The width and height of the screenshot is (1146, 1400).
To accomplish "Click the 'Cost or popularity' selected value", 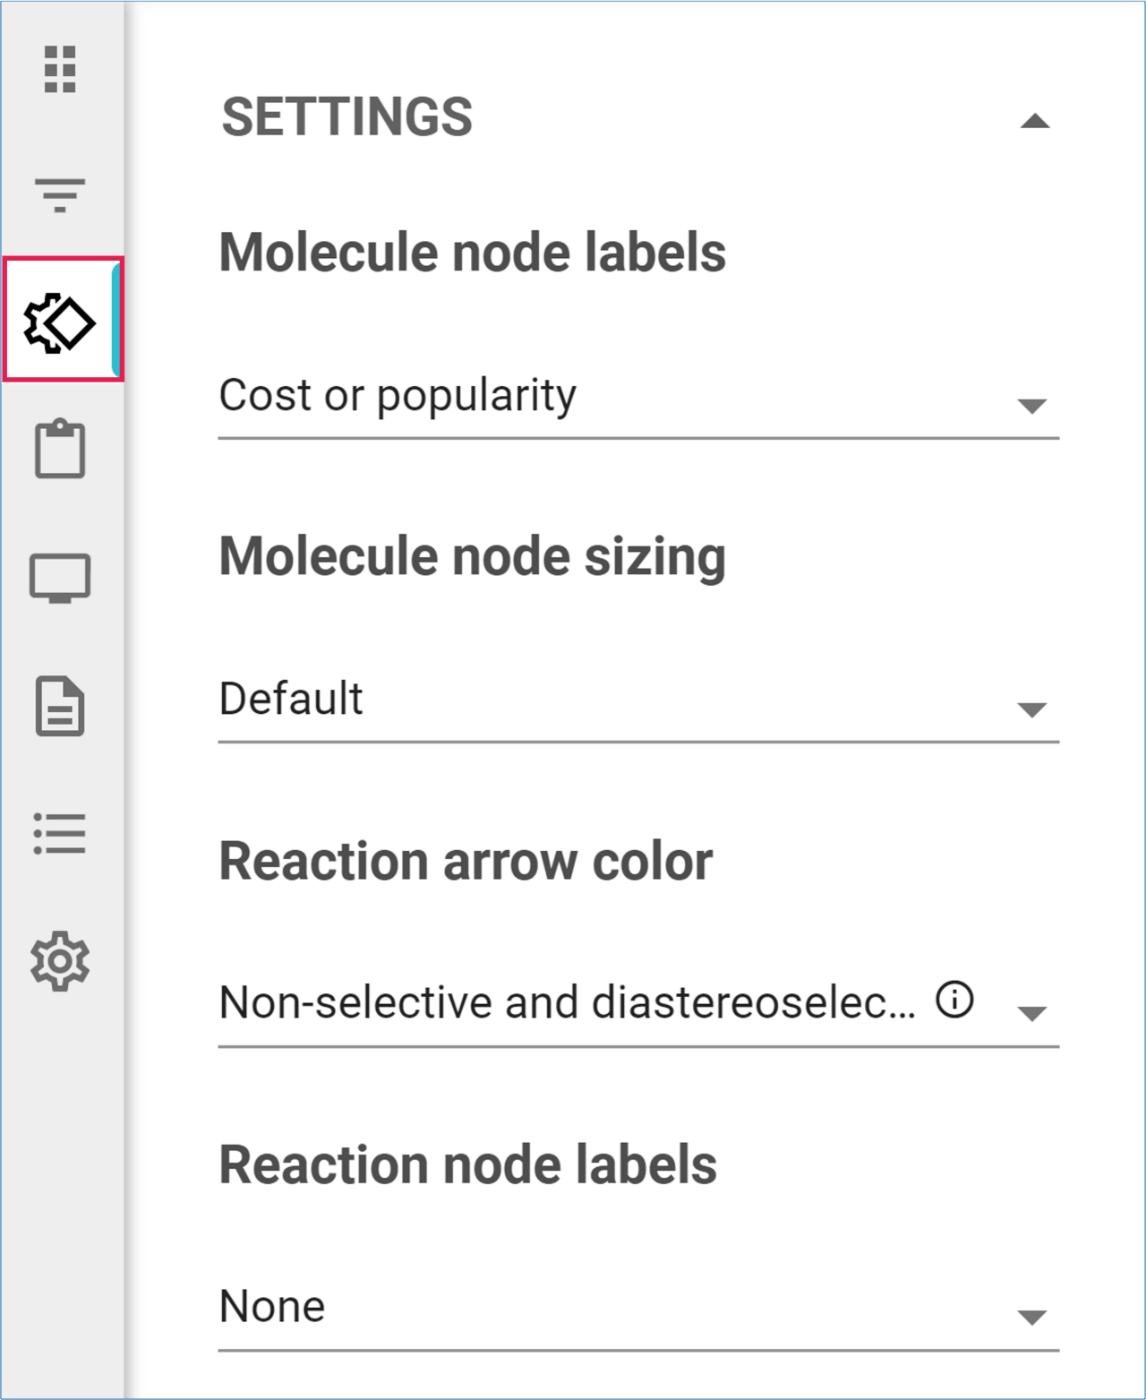I will point(398,395).
